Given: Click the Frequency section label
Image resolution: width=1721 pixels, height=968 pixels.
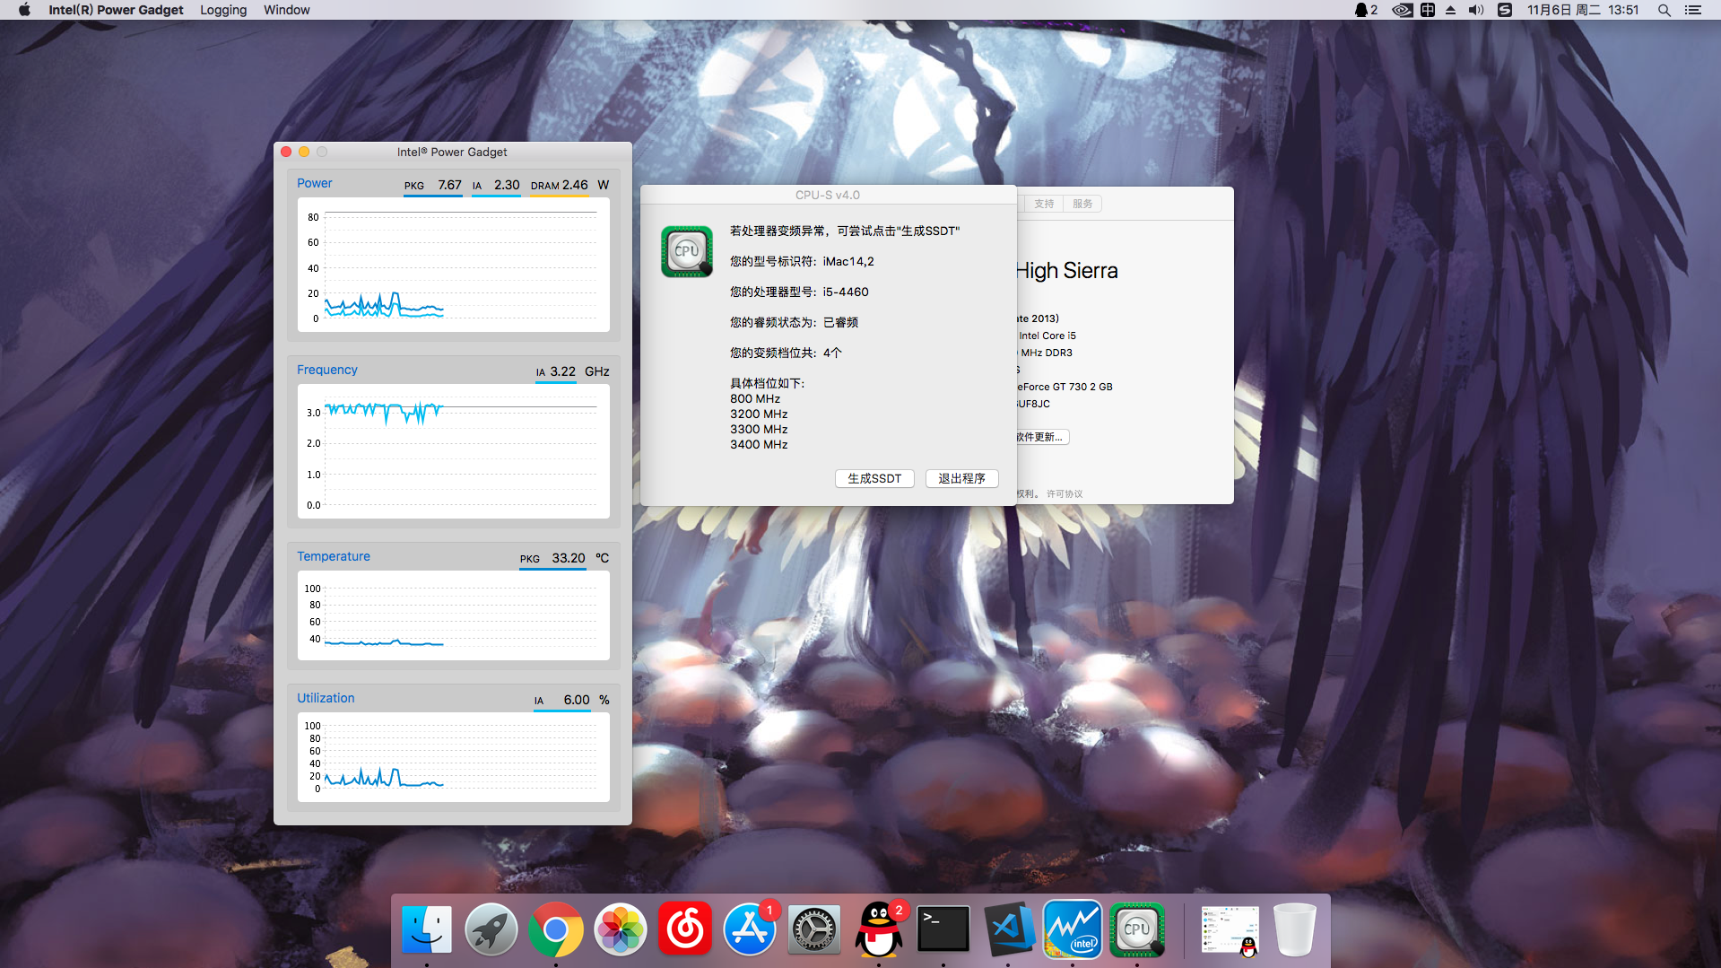Looking at the screenshot, I should pos(326,370).
